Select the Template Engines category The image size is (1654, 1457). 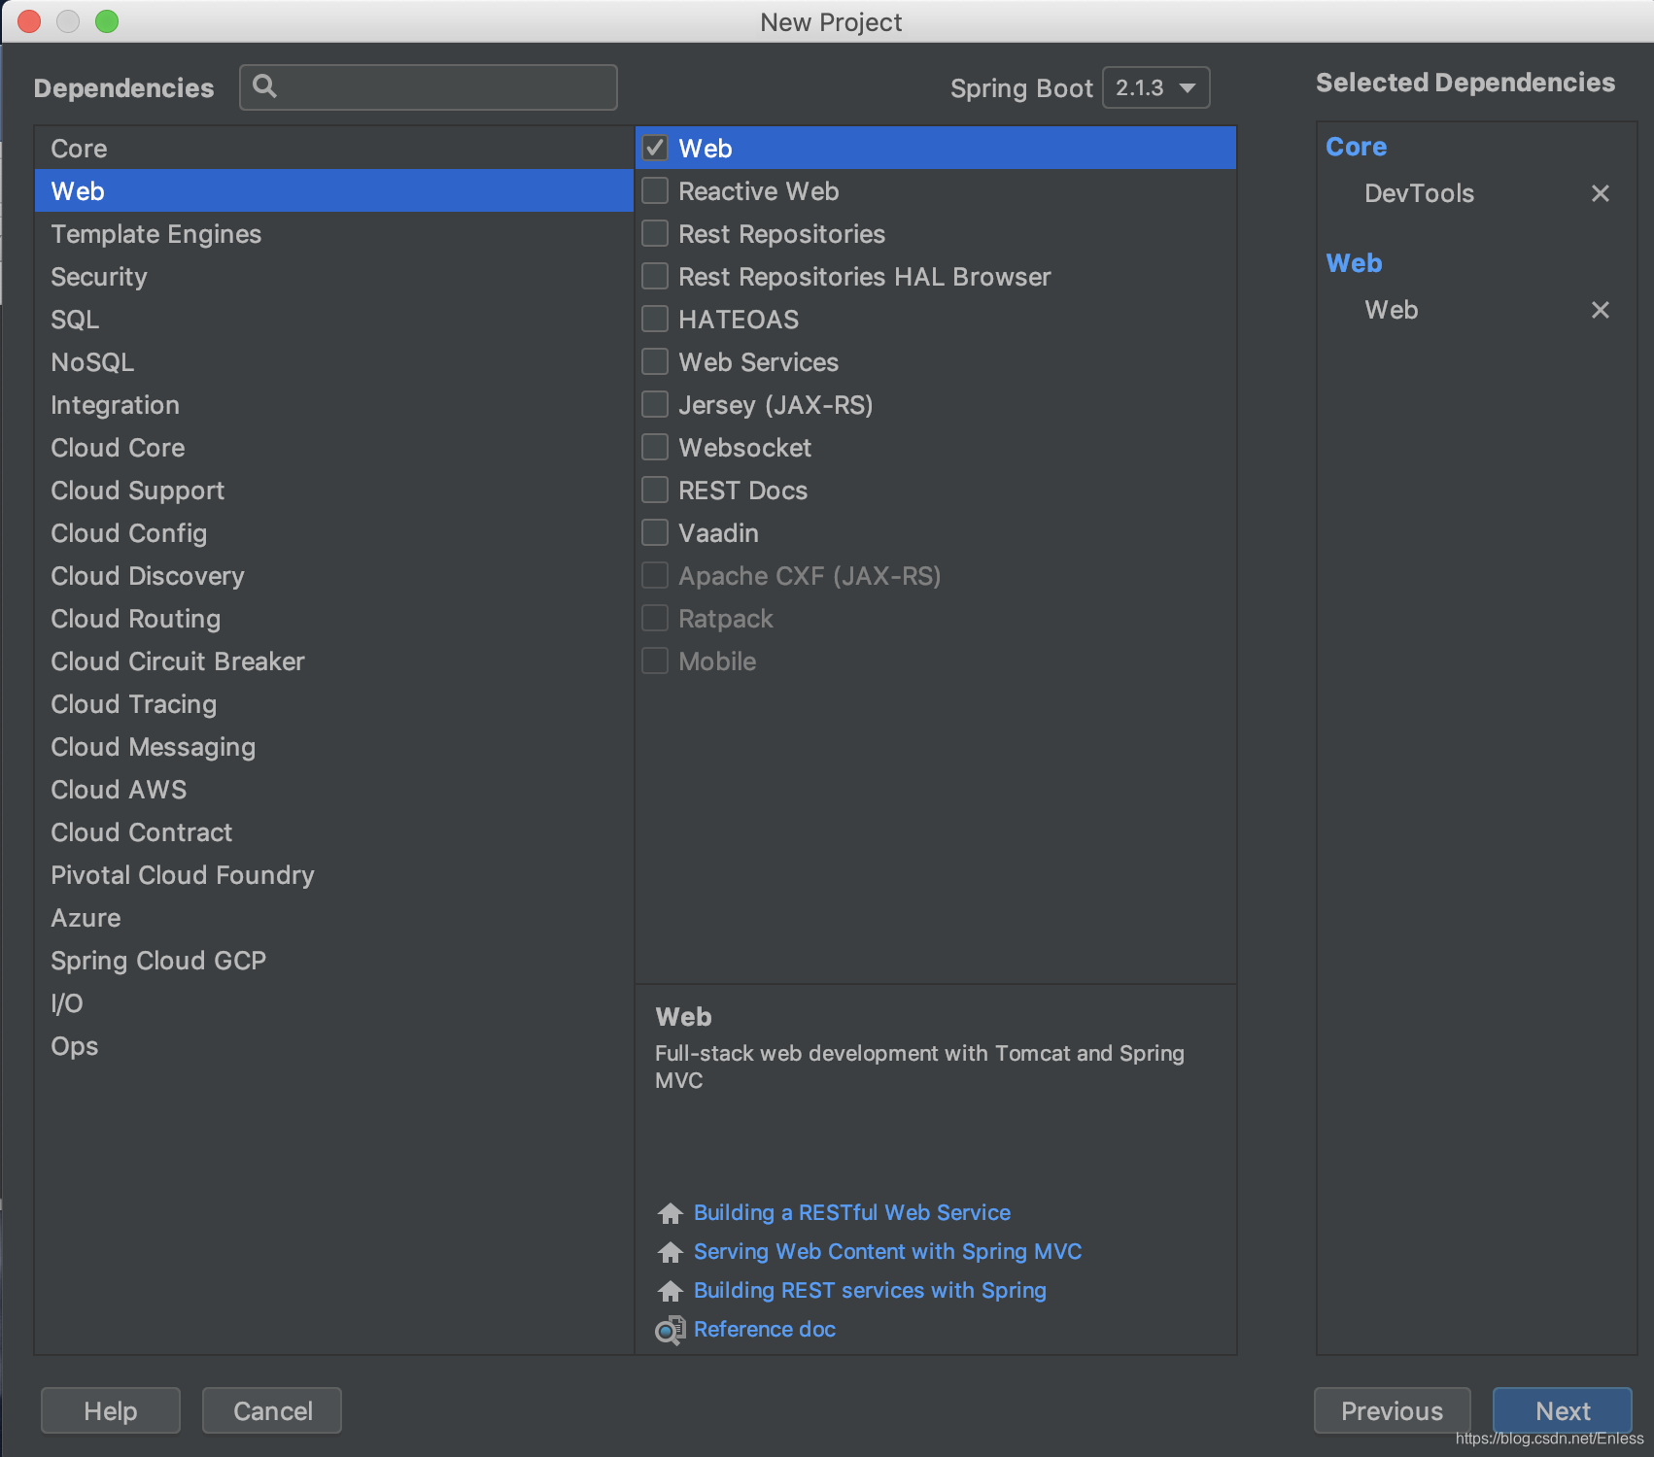tap(334, 234)
